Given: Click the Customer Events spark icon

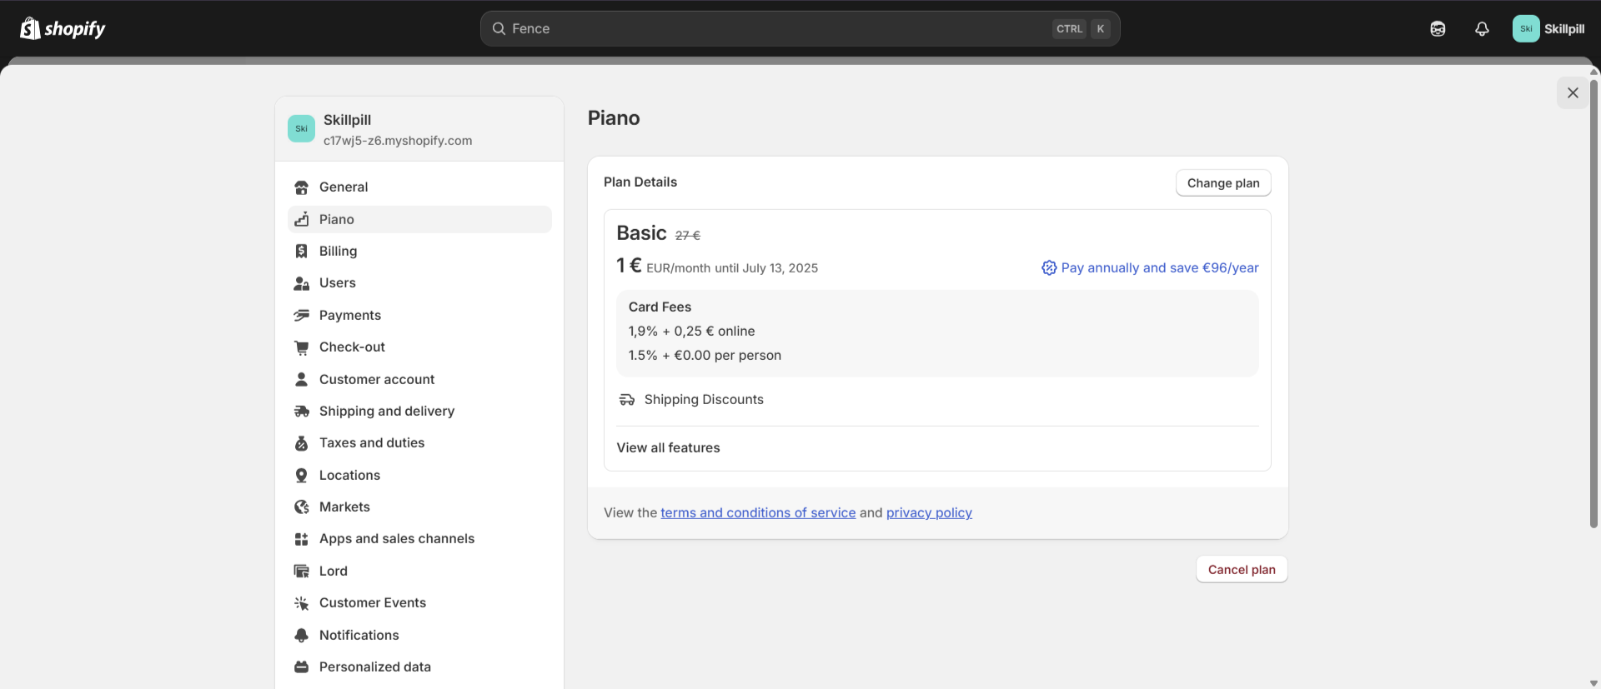Looking at the screenshot, I should click(302, 603).
